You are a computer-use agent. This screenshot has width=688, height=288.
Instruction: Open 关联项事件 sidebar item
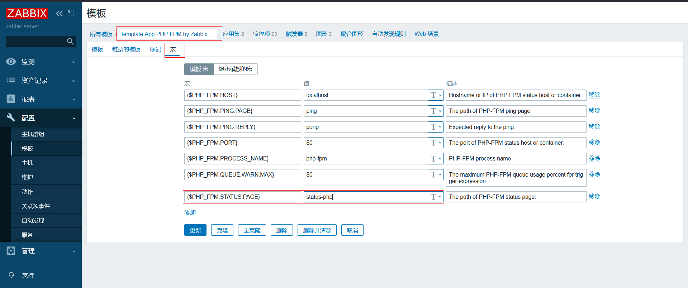pyautogui.click(x=46, y=206)
